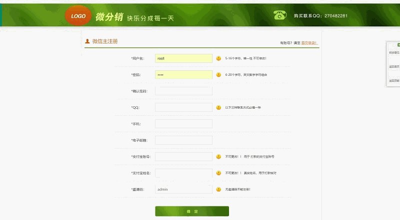The width and height of the screenshot is (400, 220).
Task: Click the warning icon next to the QQ field
Action: [x=218, y=107]
